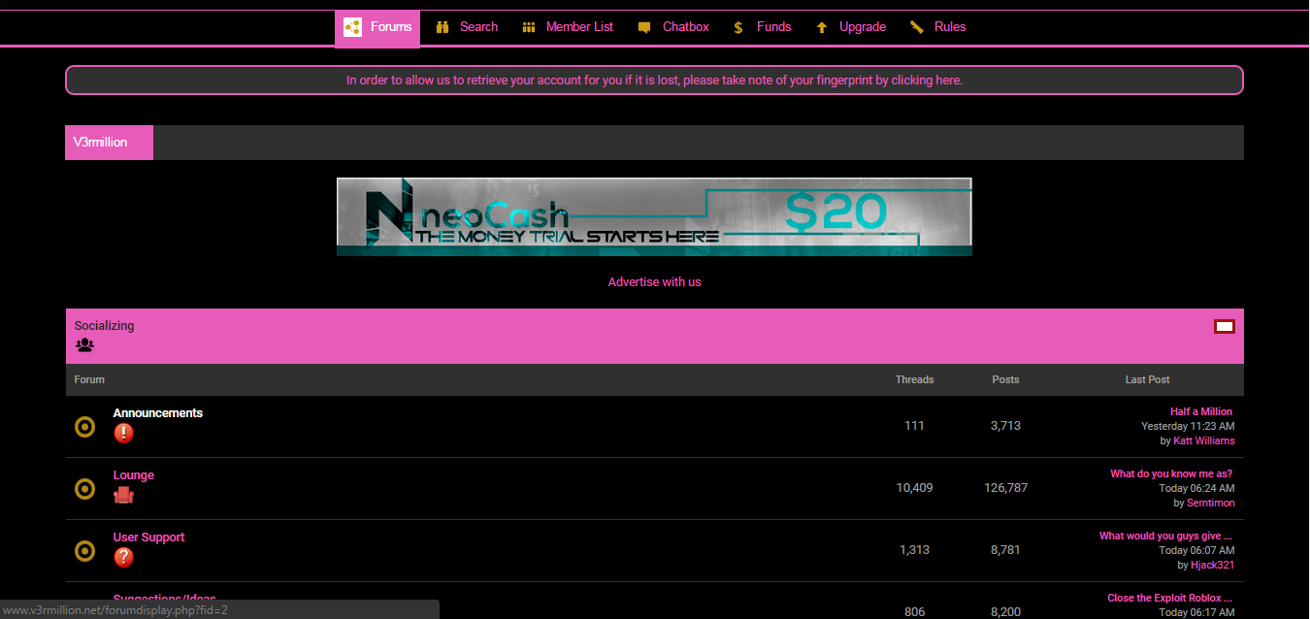Click the User Support status circle icon
The width and height of the screenshot is (1310, 619).
click(84, 551)
